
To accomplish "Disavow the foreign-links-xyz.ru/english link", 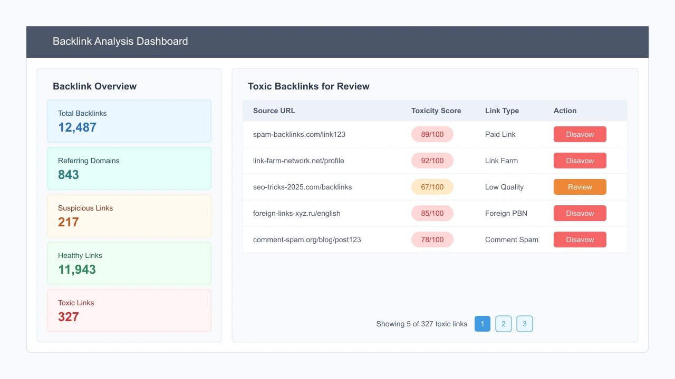I will coord(580,213).
